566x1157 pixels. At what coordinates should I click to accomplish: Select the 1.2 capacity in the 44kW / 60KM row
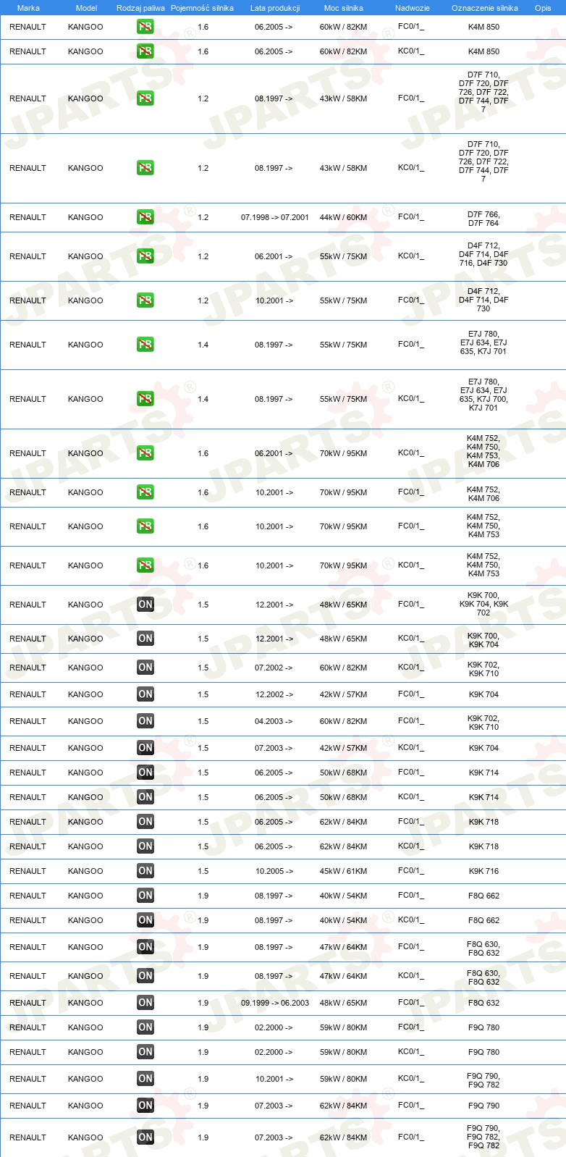pyautogui.click(x=203, y=217)
